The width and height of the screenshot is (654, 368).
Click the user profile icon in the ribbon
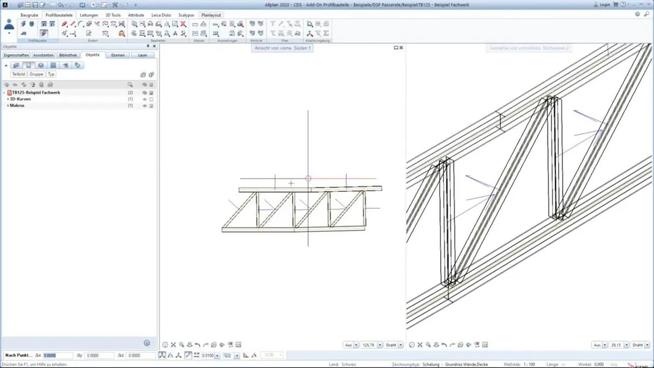(x=9, y=25)
